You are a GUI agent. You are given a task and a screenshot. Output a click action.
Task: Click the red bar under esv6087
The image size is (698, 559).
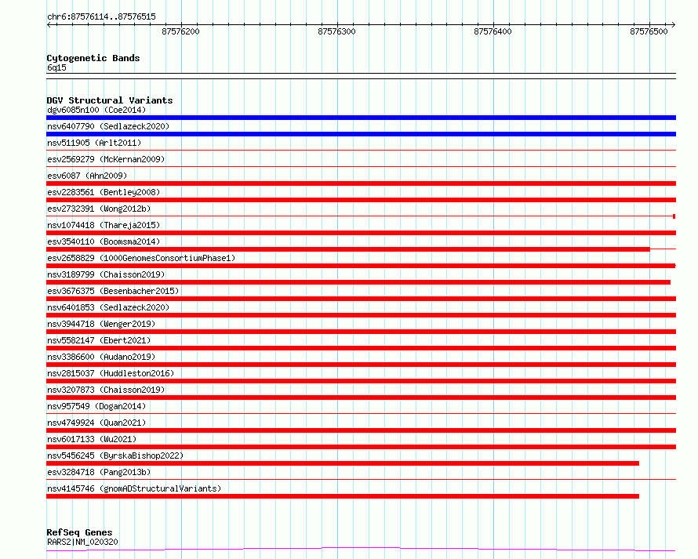[361, 183]
